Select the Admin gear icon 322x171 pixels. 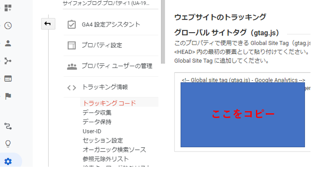(8, 161)
